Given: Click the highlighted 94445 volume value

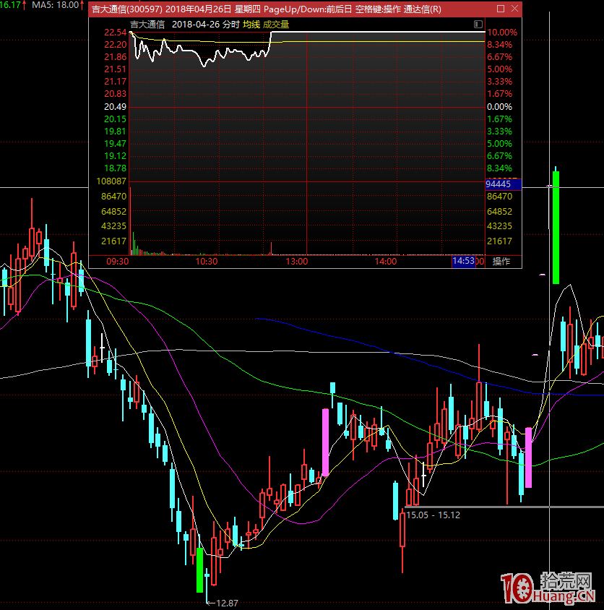Looking at the screenshot, I should tap(503, 184).
